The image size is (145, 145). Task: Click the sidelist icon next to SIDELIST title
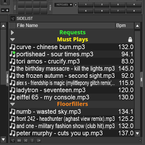[13, 18]
